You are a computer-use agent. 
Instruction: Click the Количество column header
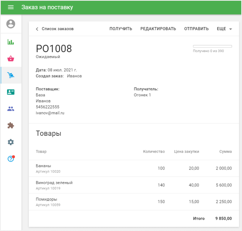(154, 151)
